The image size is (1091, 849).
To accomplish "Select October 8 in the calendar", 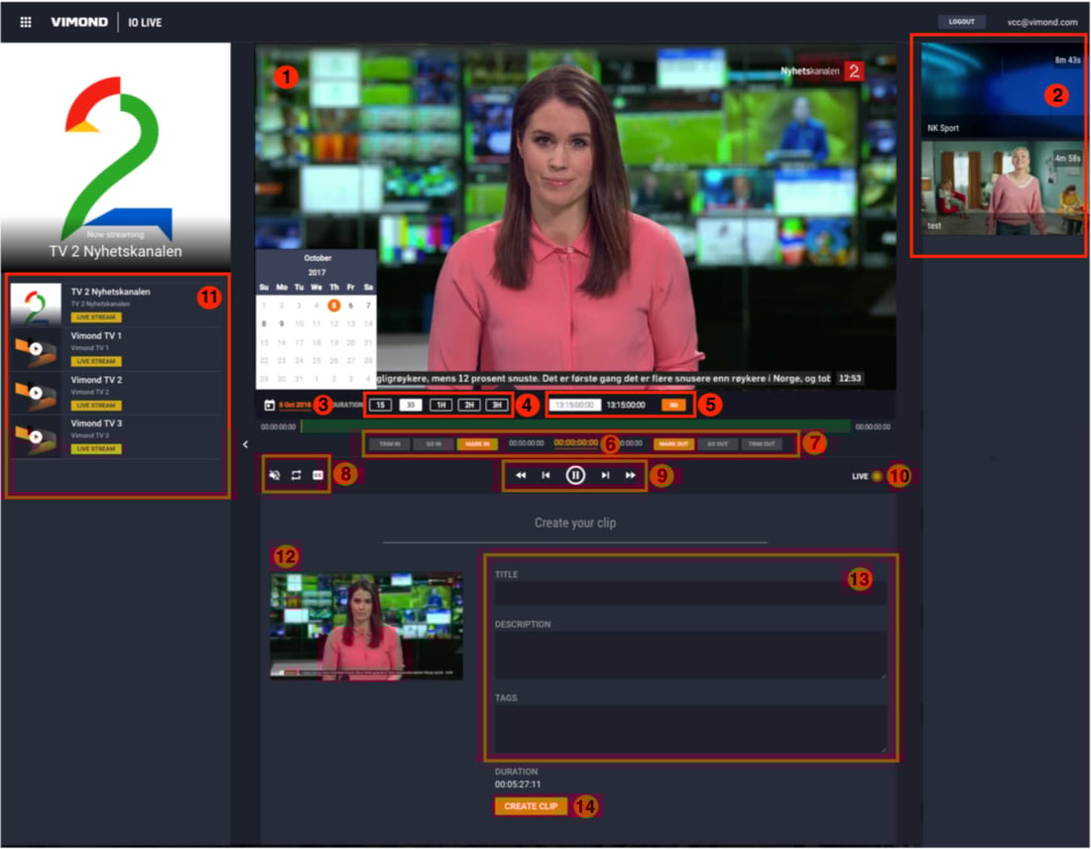I will [x=264, y=323].
